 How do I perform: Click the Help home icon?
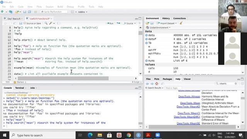click(x=157, y=84)
